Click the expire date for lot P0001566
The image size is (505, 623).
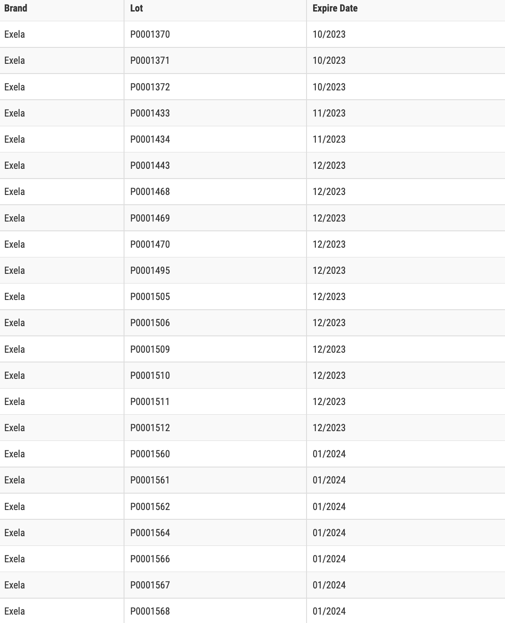tap(329, 559)
